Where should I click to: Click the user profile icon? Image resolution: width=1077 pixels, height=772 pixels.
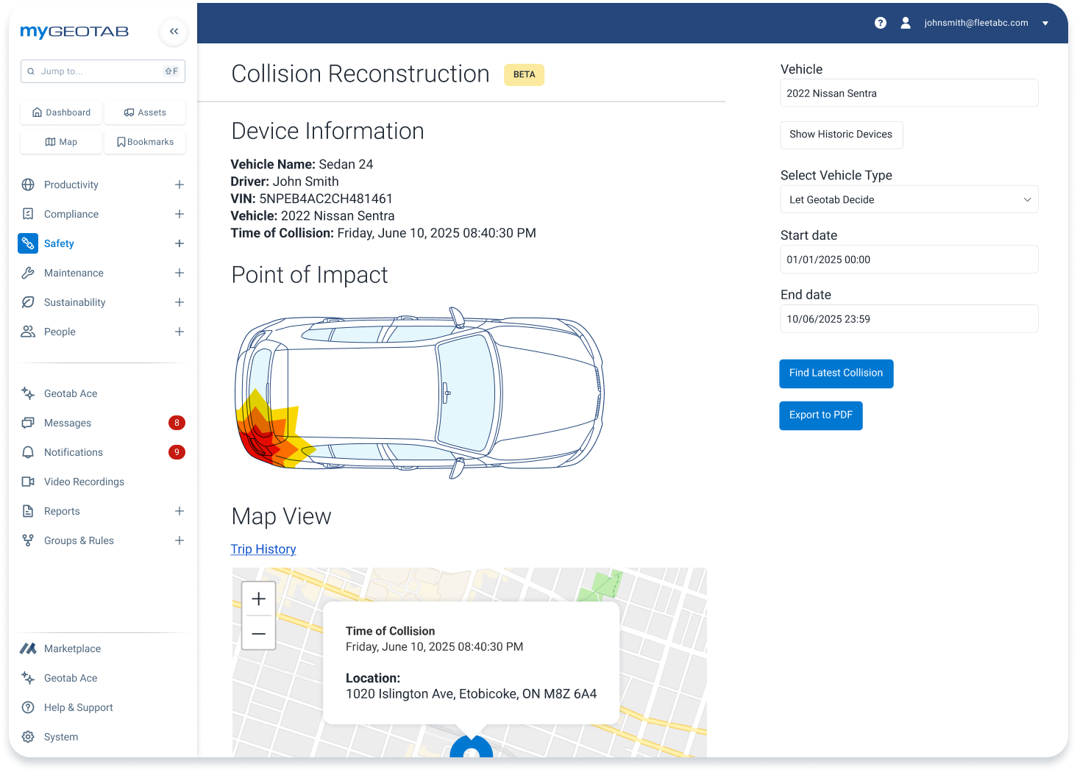[x=906, y=23]
